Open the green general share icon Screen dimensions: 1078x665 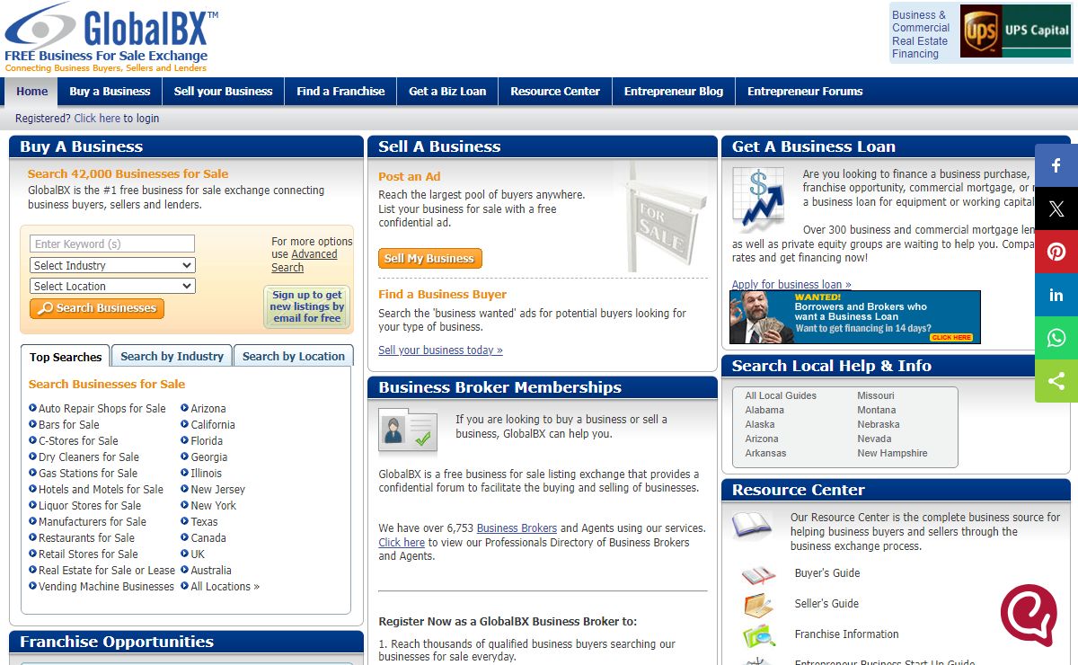point(1056,381)
